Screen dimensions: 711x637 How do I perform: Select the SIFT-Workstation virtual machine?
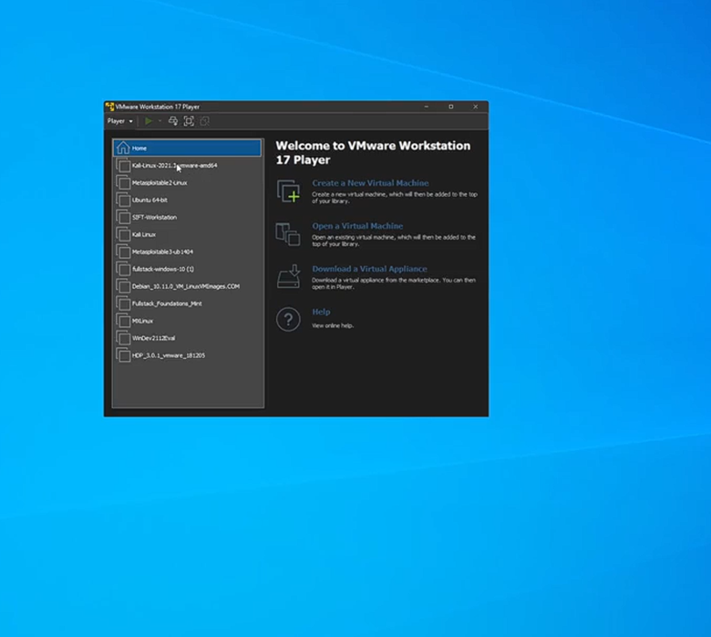point(154,217)
